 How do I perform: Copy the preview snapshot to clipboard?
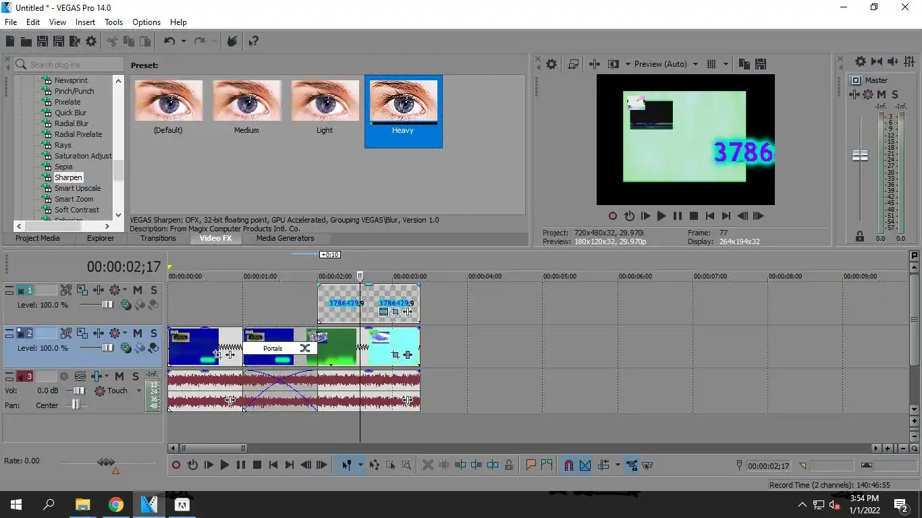(744, 64)
